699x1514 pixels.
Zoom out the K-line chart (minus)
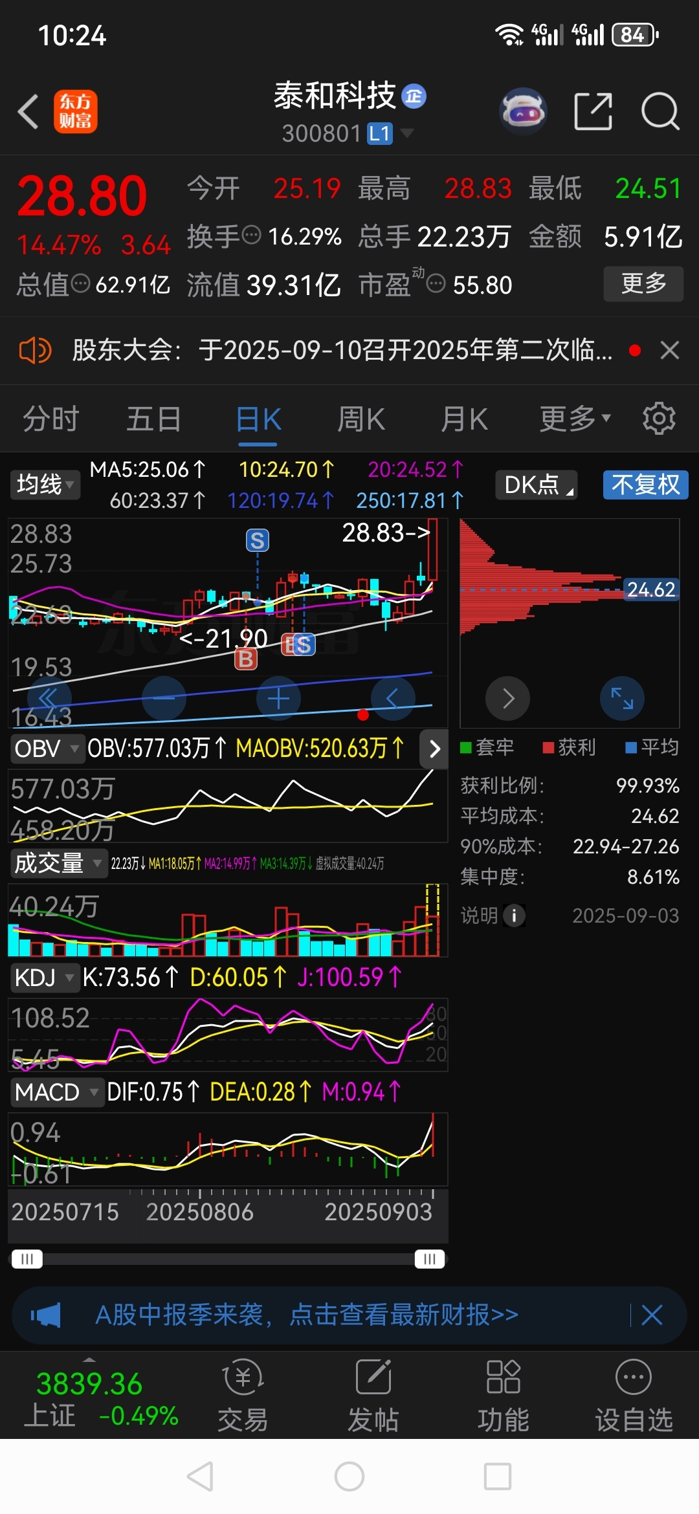point(164,698)
